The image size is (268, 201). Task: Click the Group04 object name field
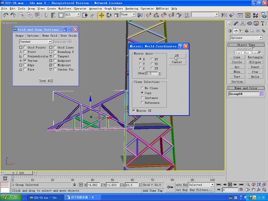pyautogui.click(x=244, y=94)
